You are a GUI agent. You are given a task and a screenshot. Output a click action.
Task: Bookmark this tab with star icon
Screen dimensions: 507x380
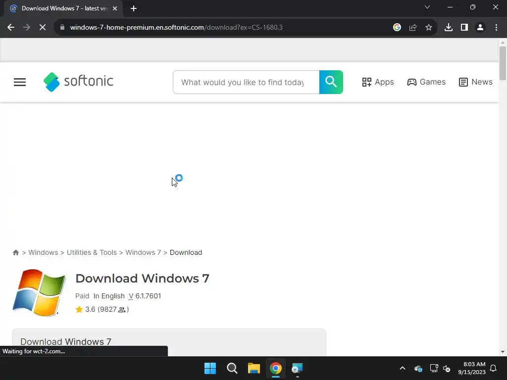click(429, 28)
